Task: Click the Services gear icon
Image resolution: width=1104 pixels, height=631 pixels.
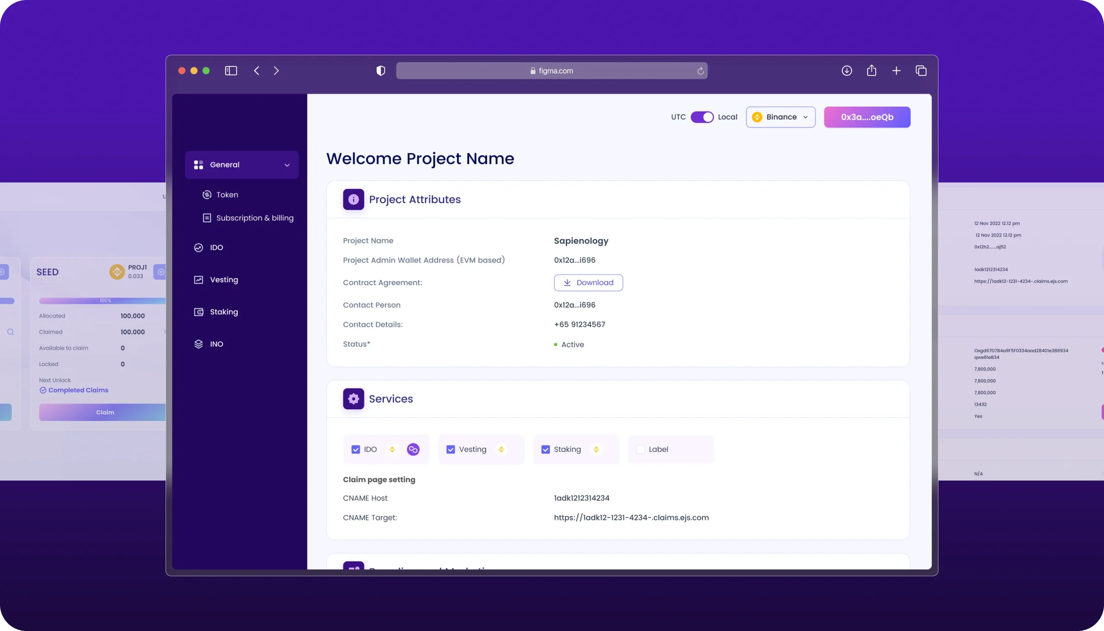Action: click(x=353, y=399)
